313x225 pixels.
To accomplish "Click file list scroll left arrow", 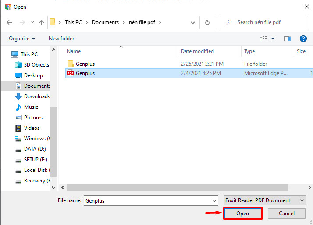I will click(63, 187).
